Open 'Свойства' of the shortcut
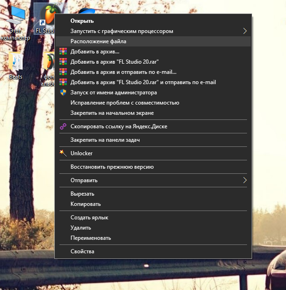Viewport: 286px width, 290px height. coord(153,251)
